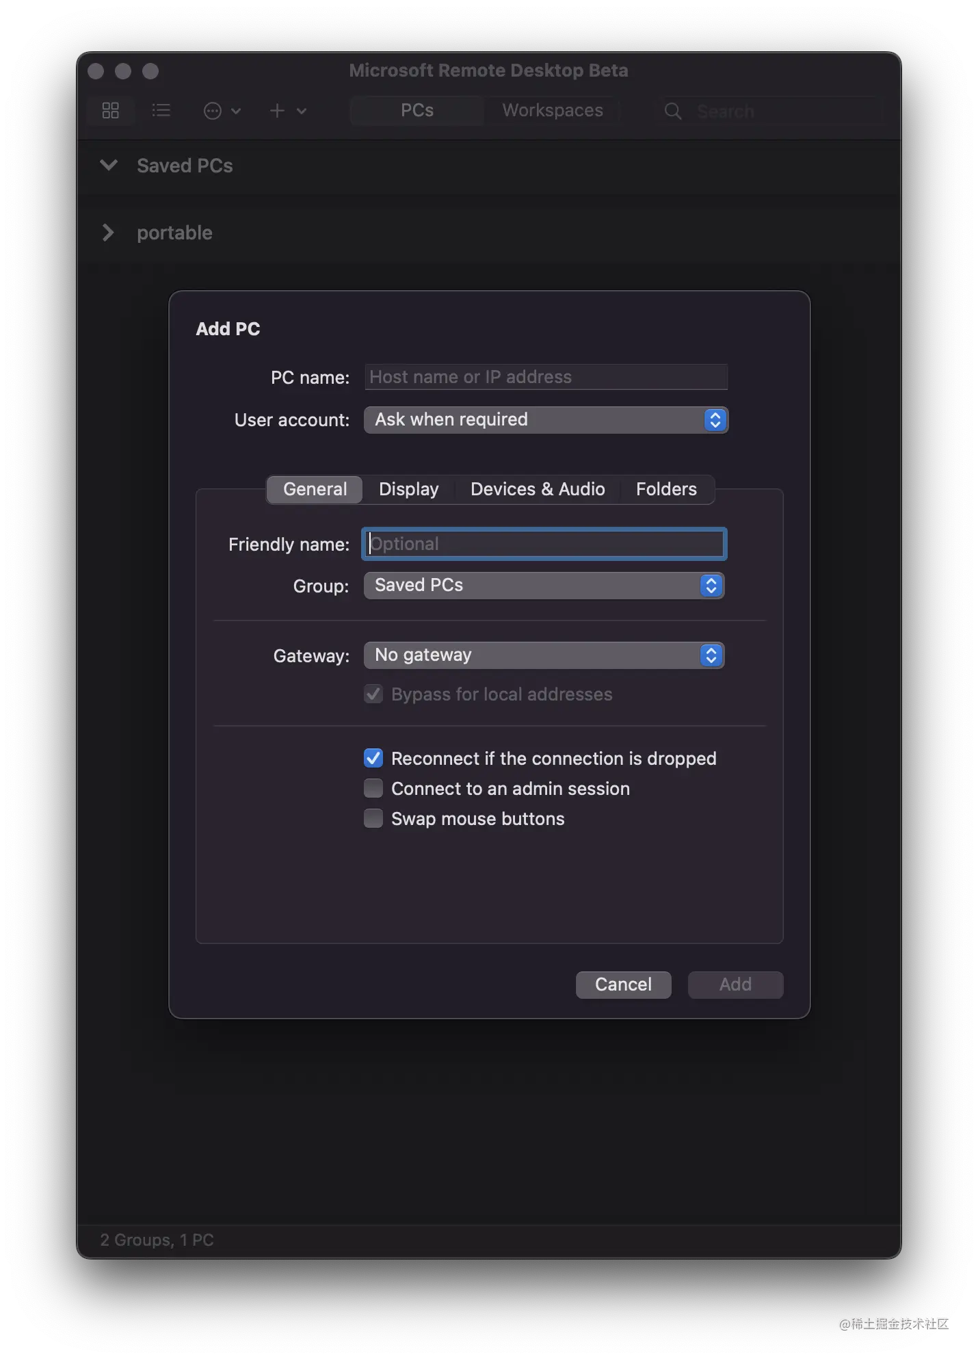The image size is (978, 1360).
Task: Click the 'Add PC' dialog title
Action: pos(228,329)
